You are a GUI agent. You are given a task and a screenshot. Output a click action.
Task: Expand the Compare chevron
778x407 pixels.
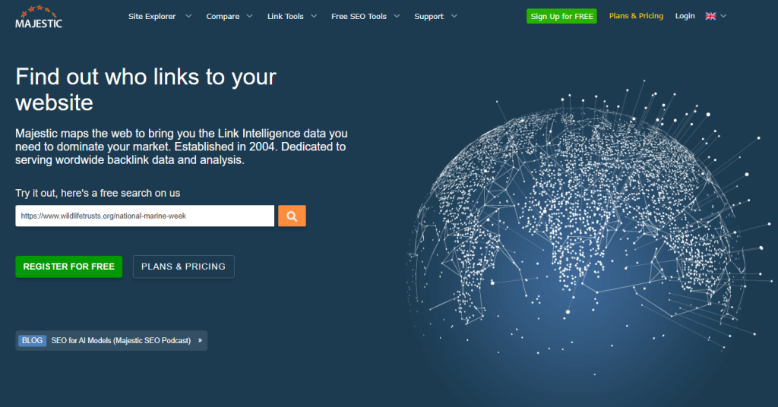point(249,17)
